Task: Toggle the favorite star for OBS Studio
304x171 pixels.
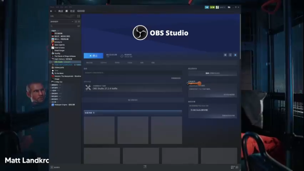Action: pos(235,55)
